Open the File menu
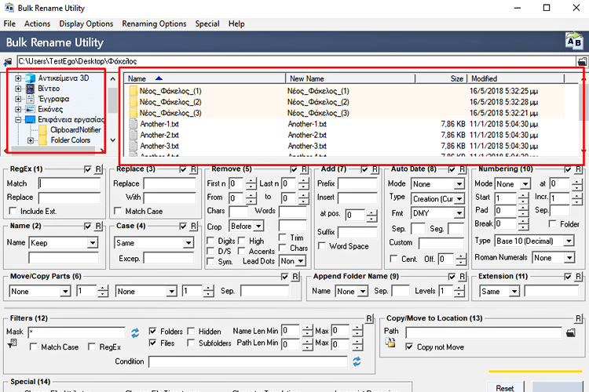 (9, 24)
